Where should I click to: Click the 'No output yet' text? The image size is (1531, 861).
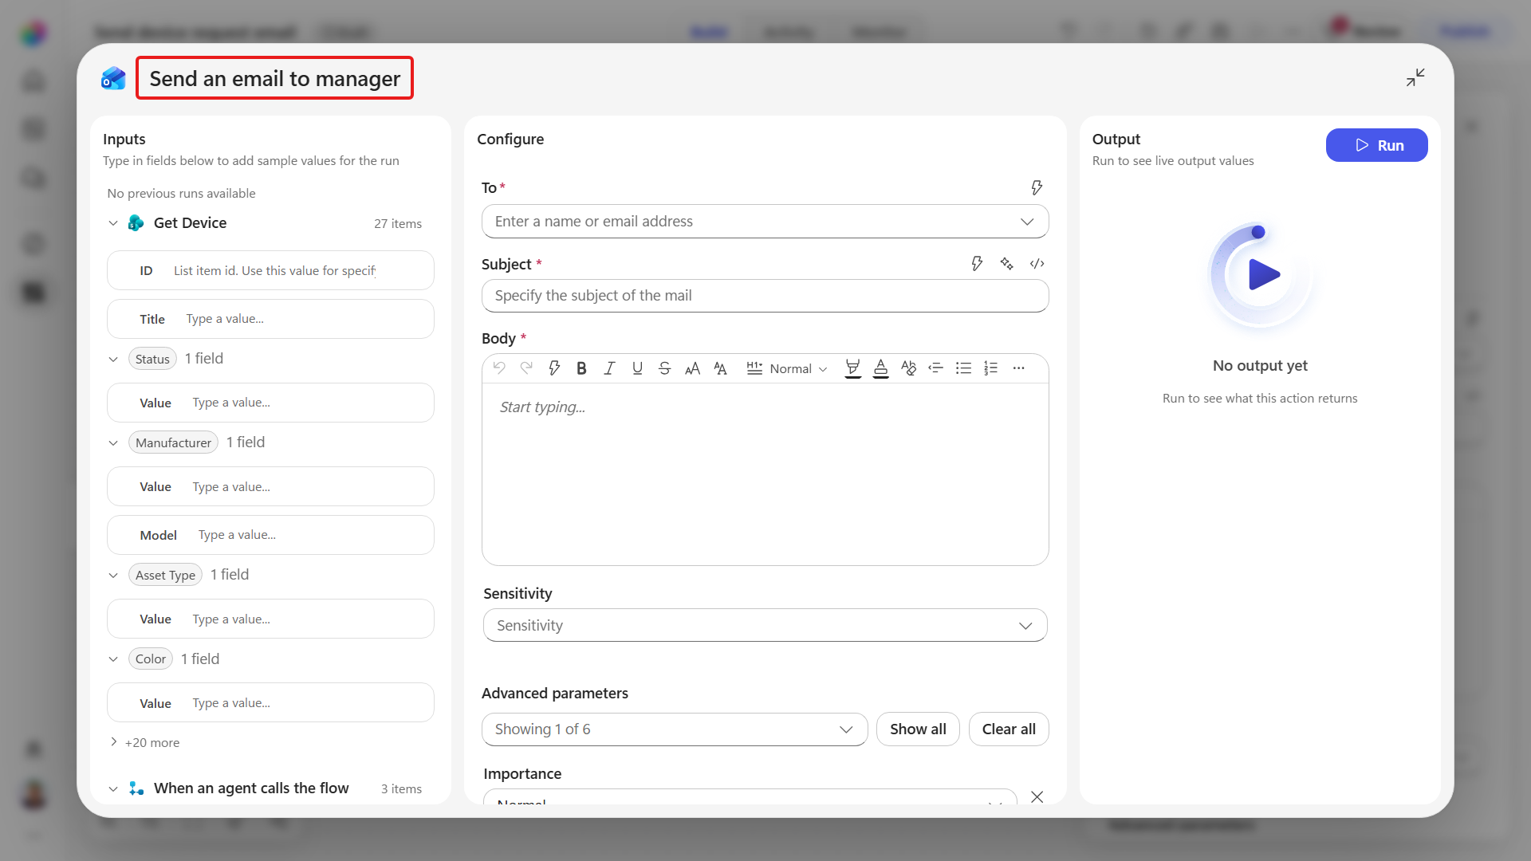point(1260,365)
